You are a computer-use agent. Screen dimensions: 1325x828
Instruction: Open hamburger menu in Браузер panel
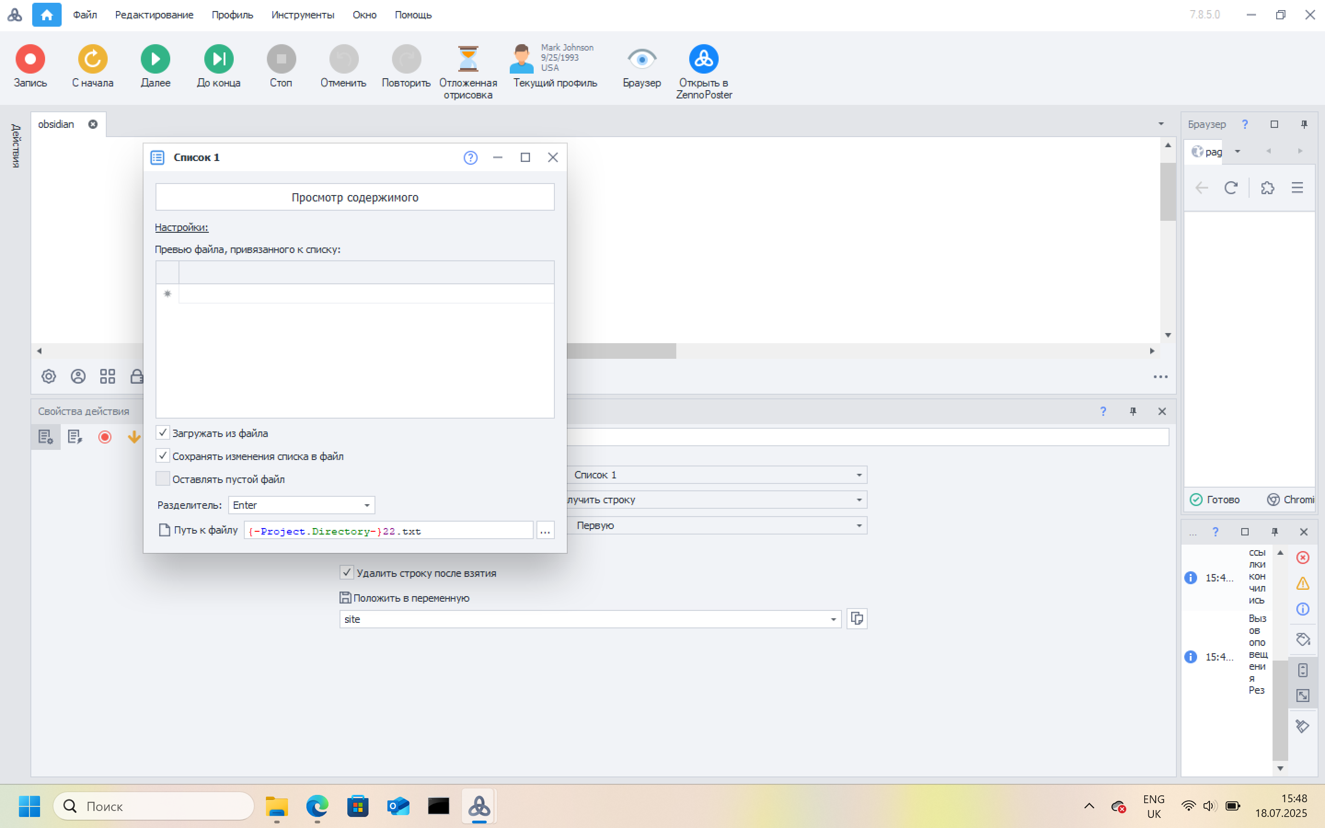tap(1297, 188)
